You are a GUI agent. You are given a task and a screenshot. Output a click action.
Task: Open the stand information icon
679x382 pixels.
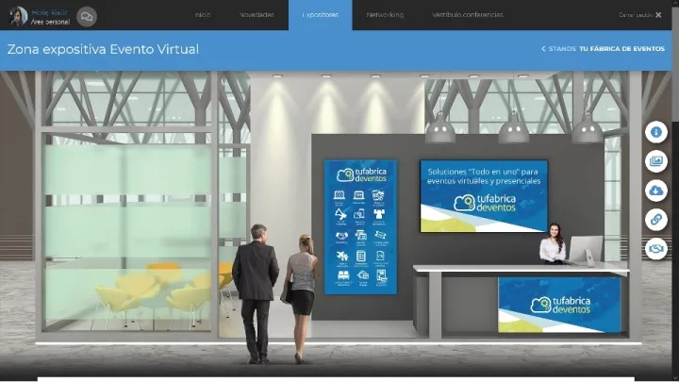coord(656,132)
